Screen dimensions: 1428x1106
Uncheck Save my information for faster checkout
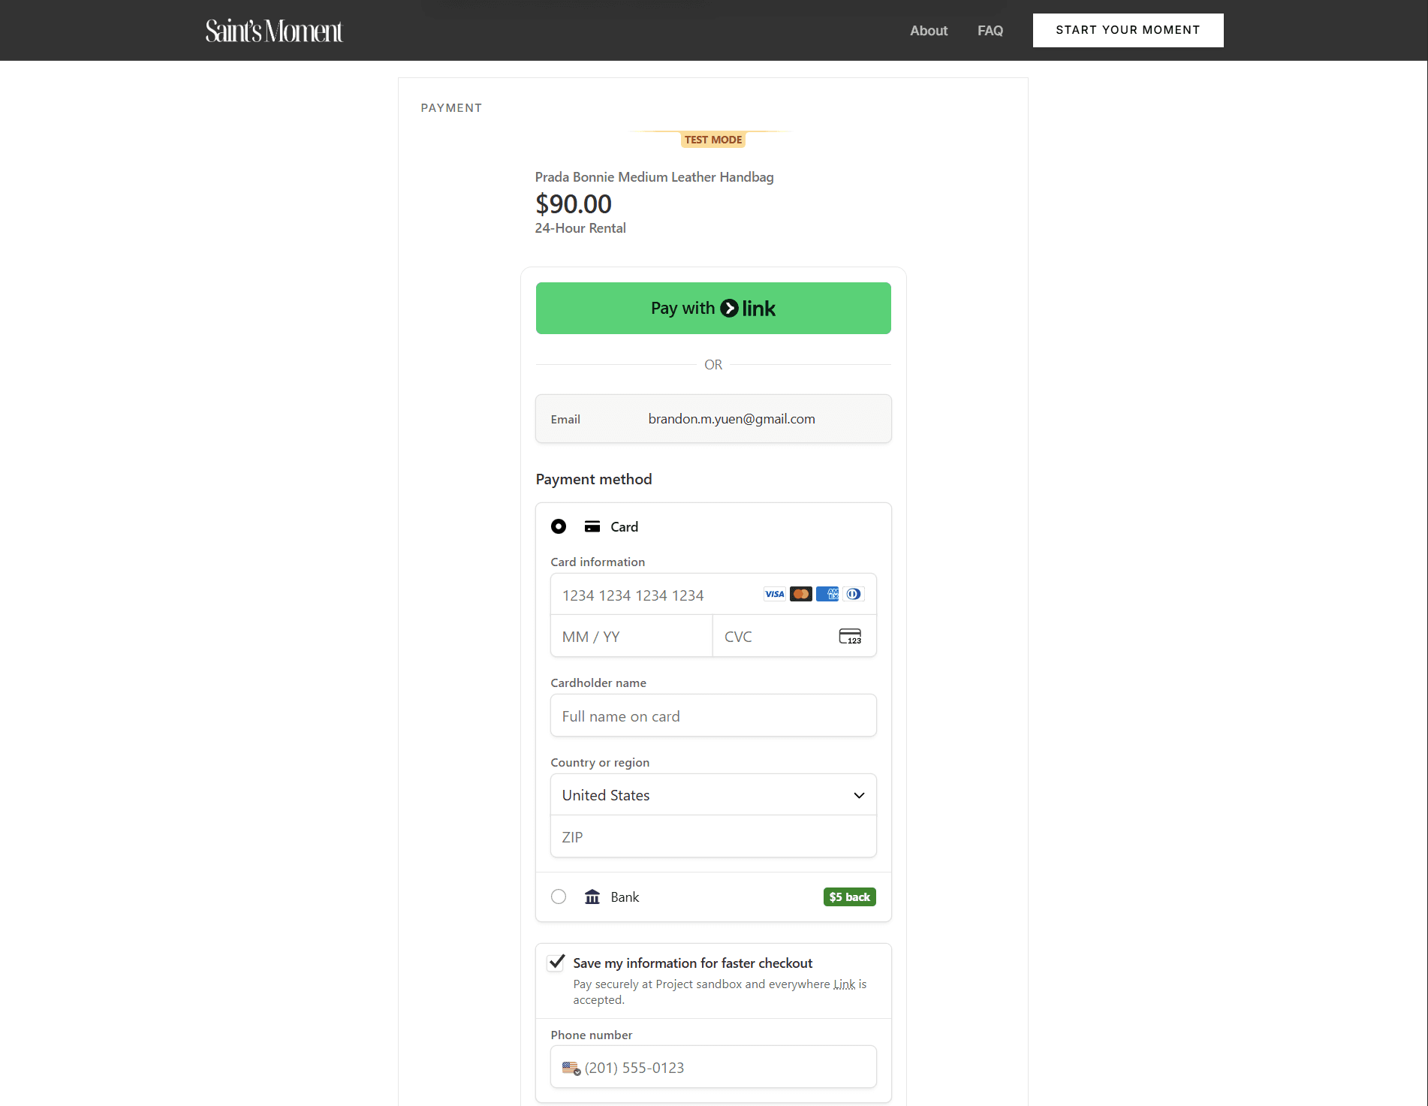click(556, 963)
